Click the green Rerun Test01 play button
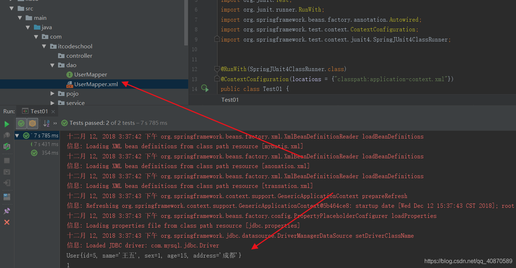Screen dimensions: 516x268 point(6,124)
